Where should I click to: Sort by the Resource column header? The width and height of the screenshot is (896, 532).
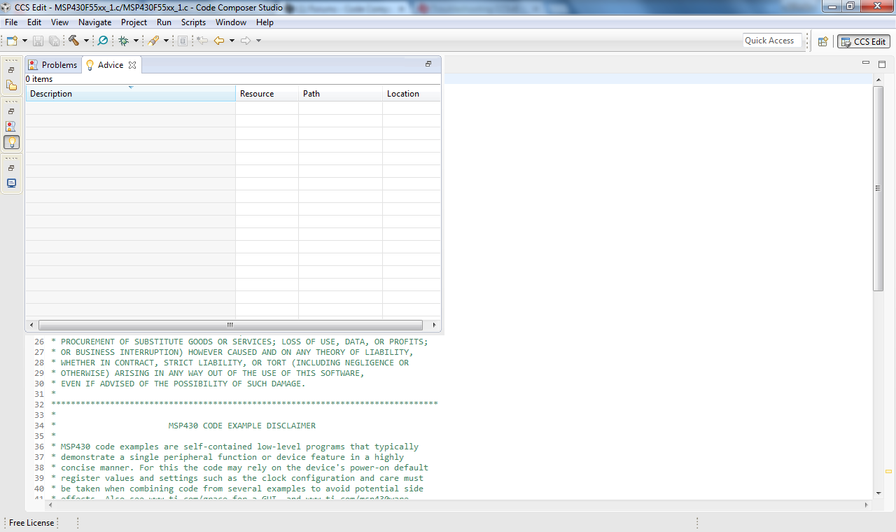267,94
